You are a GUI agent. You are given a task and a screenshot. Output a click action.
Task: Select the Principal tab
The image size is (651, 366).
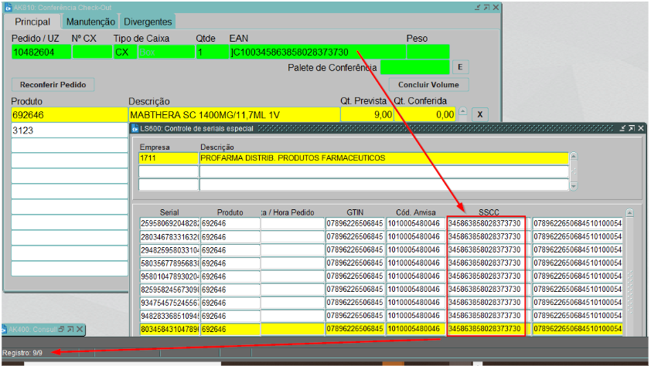pos(32,22)
